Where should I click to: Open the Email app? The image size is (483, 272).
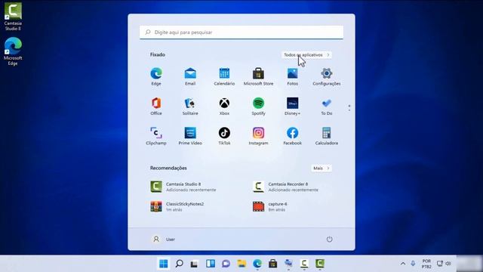(190, 76)
